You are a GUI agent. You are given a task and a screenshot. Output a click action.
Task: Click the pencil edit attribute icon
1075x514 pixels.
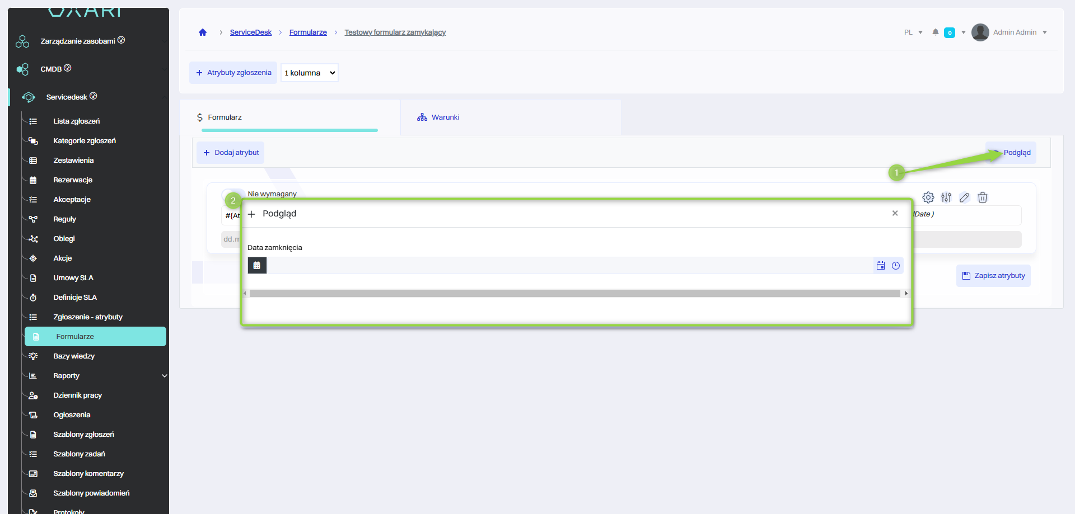[964, 197]
